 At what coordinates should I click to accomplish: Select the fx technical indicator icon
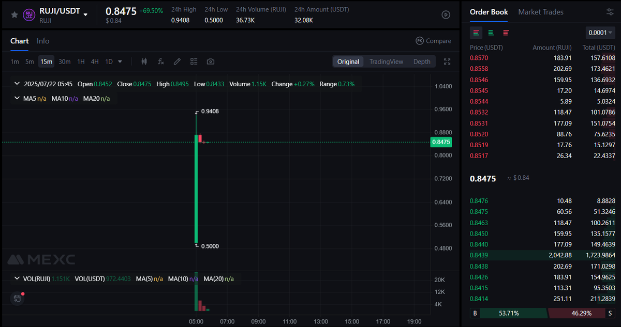[x=160, y=61]
